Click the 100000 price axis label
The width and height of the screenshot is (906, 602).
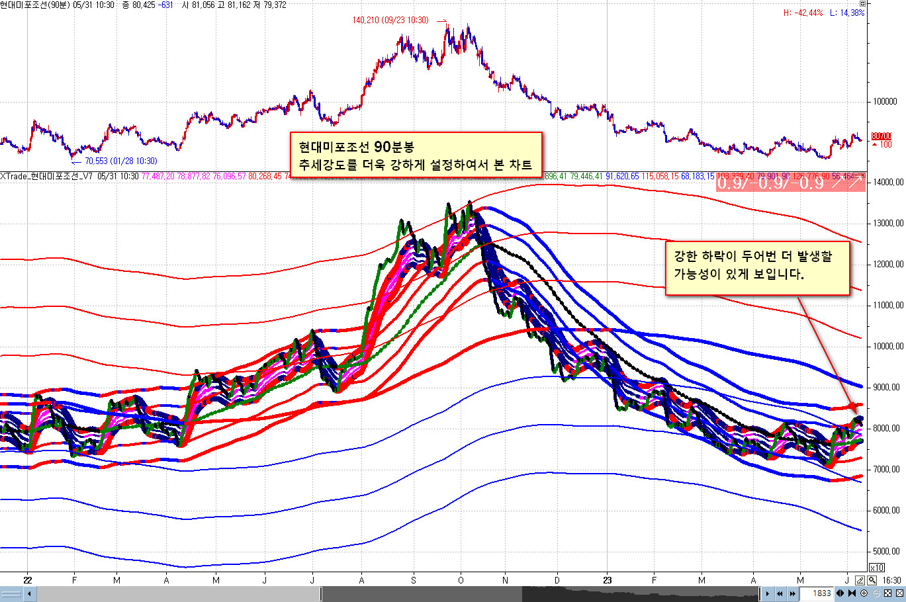pos(885,102)
